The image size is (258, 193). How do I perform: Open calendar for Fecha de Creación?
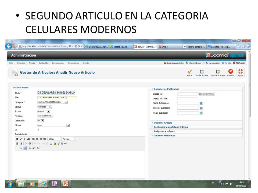[201, 103]
